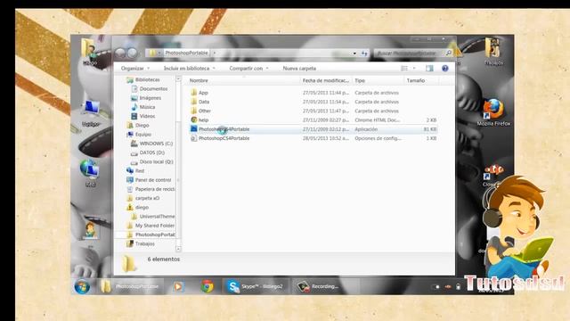570x321 pixels.
Task: Change the view using the view icon
Action: 404,69
